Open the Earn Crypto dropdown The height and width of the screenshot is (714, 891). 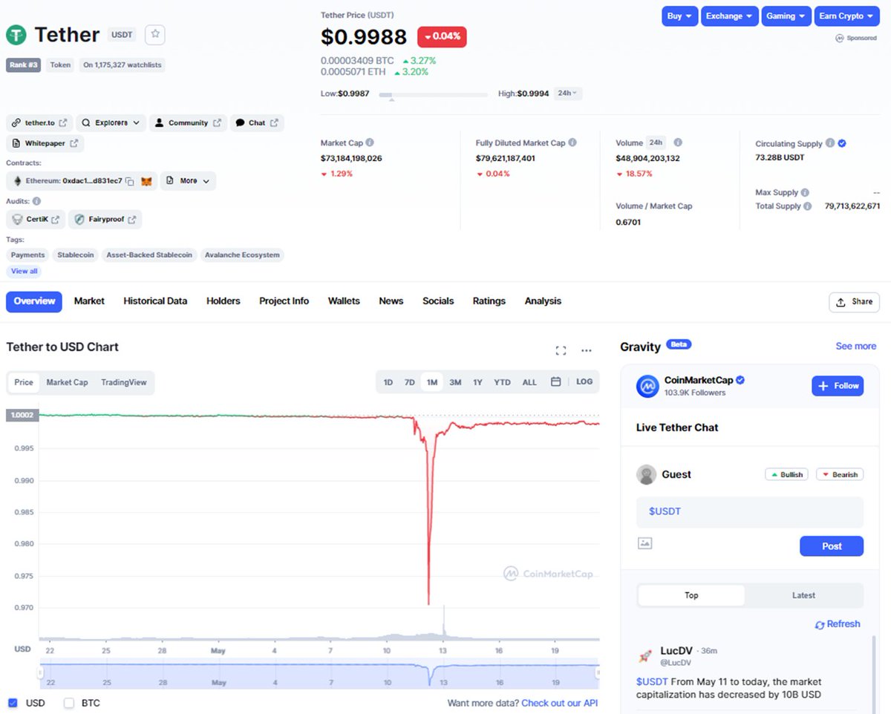point(846,16)
